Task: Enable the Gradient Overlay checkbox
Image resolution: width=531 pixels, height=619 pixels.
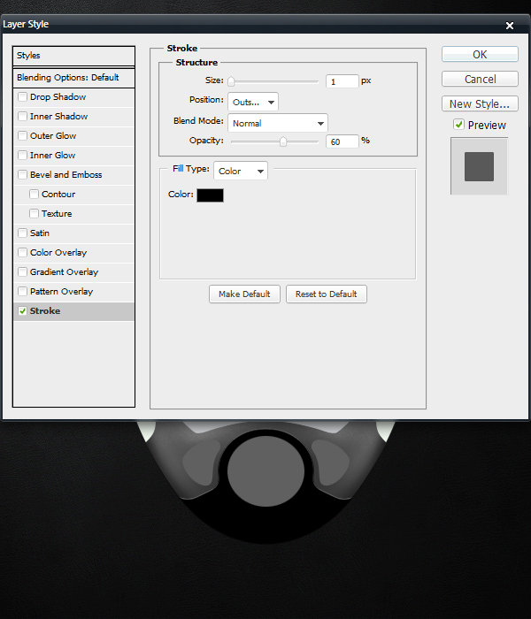Action: 22,272
